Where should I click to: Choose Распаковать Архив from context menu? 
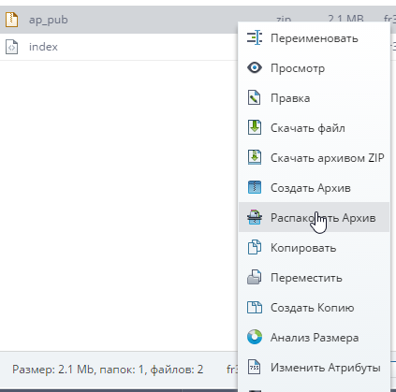pos(315,217)
